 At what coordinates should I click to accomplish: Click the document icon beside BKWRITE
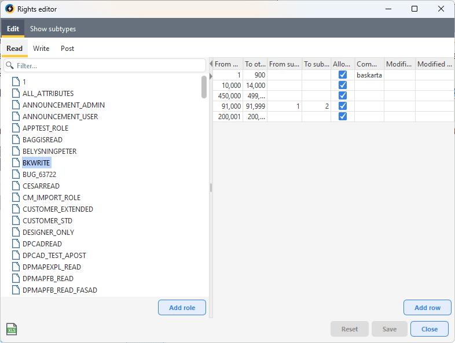16,163
